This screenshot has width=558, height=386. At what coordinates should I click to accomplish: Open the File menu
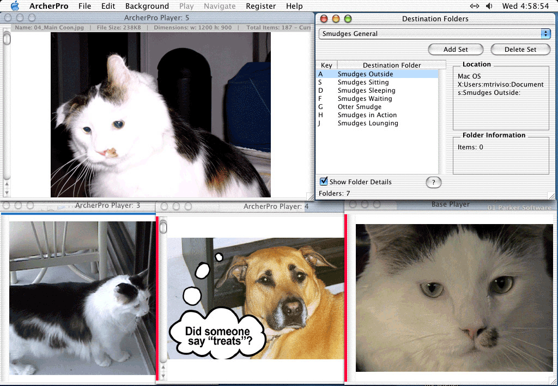(x=84, y=6)
